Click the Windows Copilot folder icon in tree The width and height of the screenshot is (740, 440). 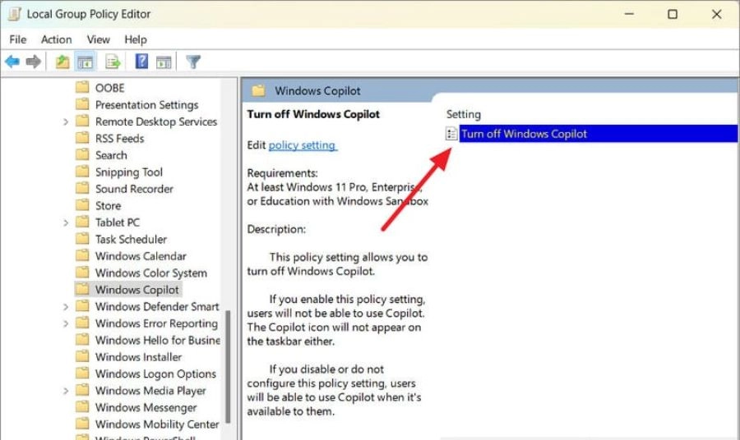pyautogui.click(x=82, y=289)
